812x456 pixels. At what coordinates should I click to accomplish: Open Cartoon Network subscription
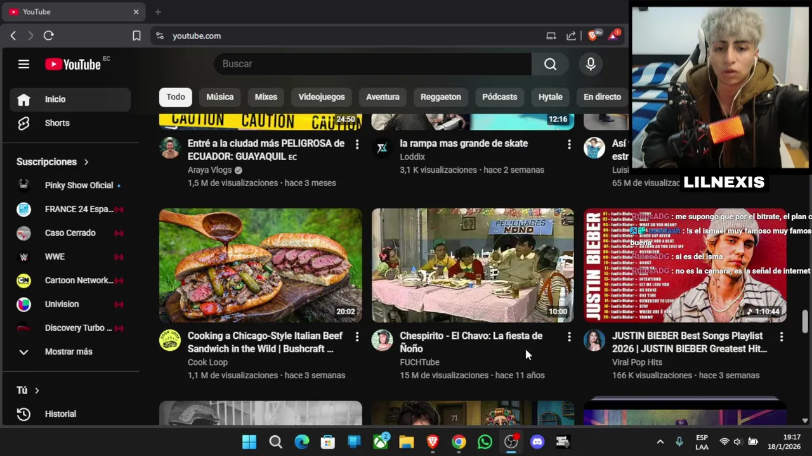(x=70, y=280)
